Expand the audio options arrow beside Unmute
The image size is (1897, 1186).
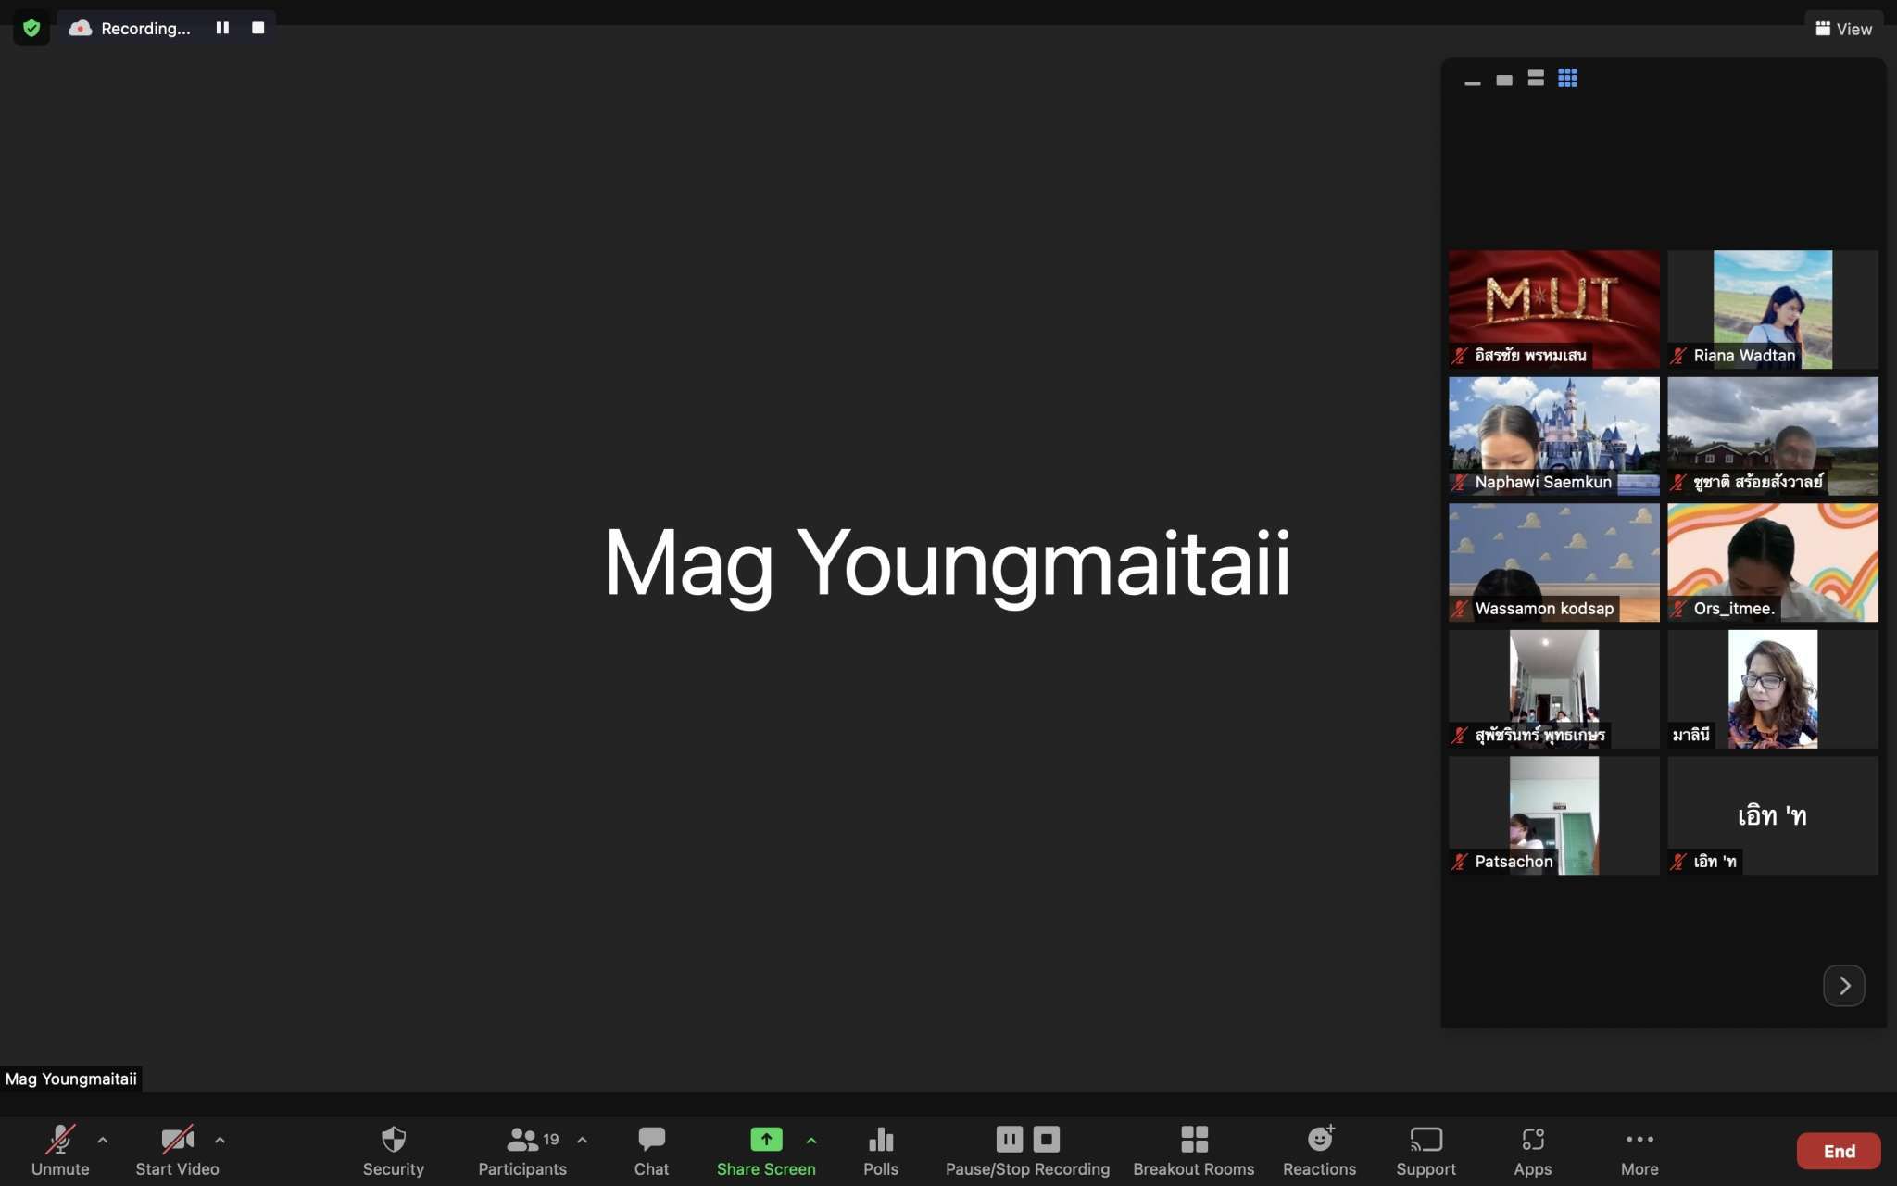pos(103,1140)
